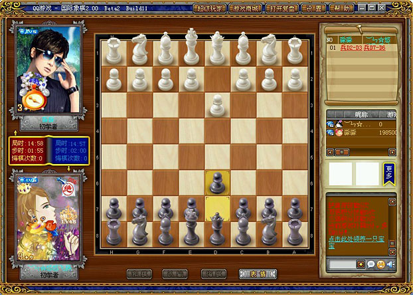Click the bottom player's avatar portrait
This screenshot has height=295, width=413.
coord(48,218)
